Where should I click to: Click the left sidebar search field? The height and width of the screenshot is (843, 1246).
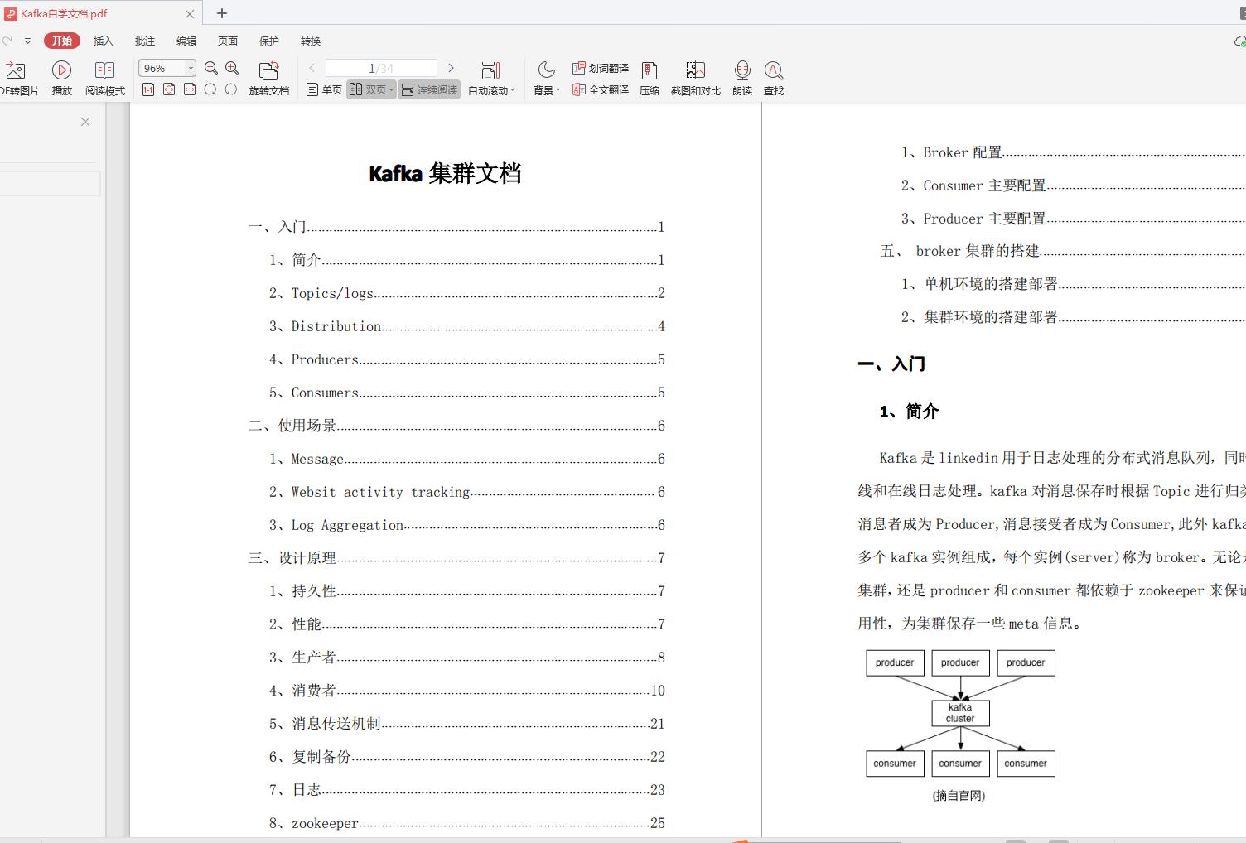click(x=50, y=183)
